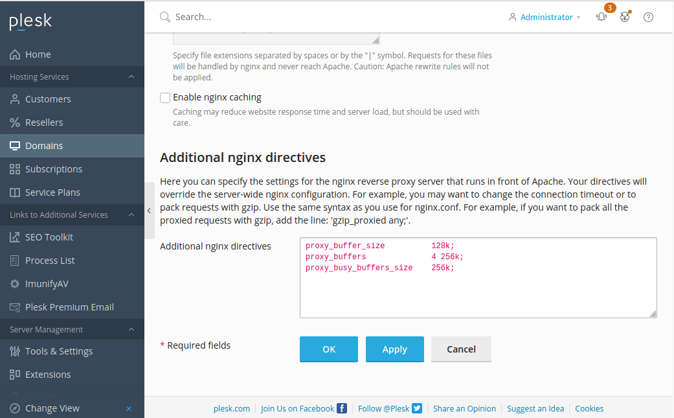Viewport: 674px width, 418px height.
Task: Collapse the Server Management section
Action: [131, 329]
